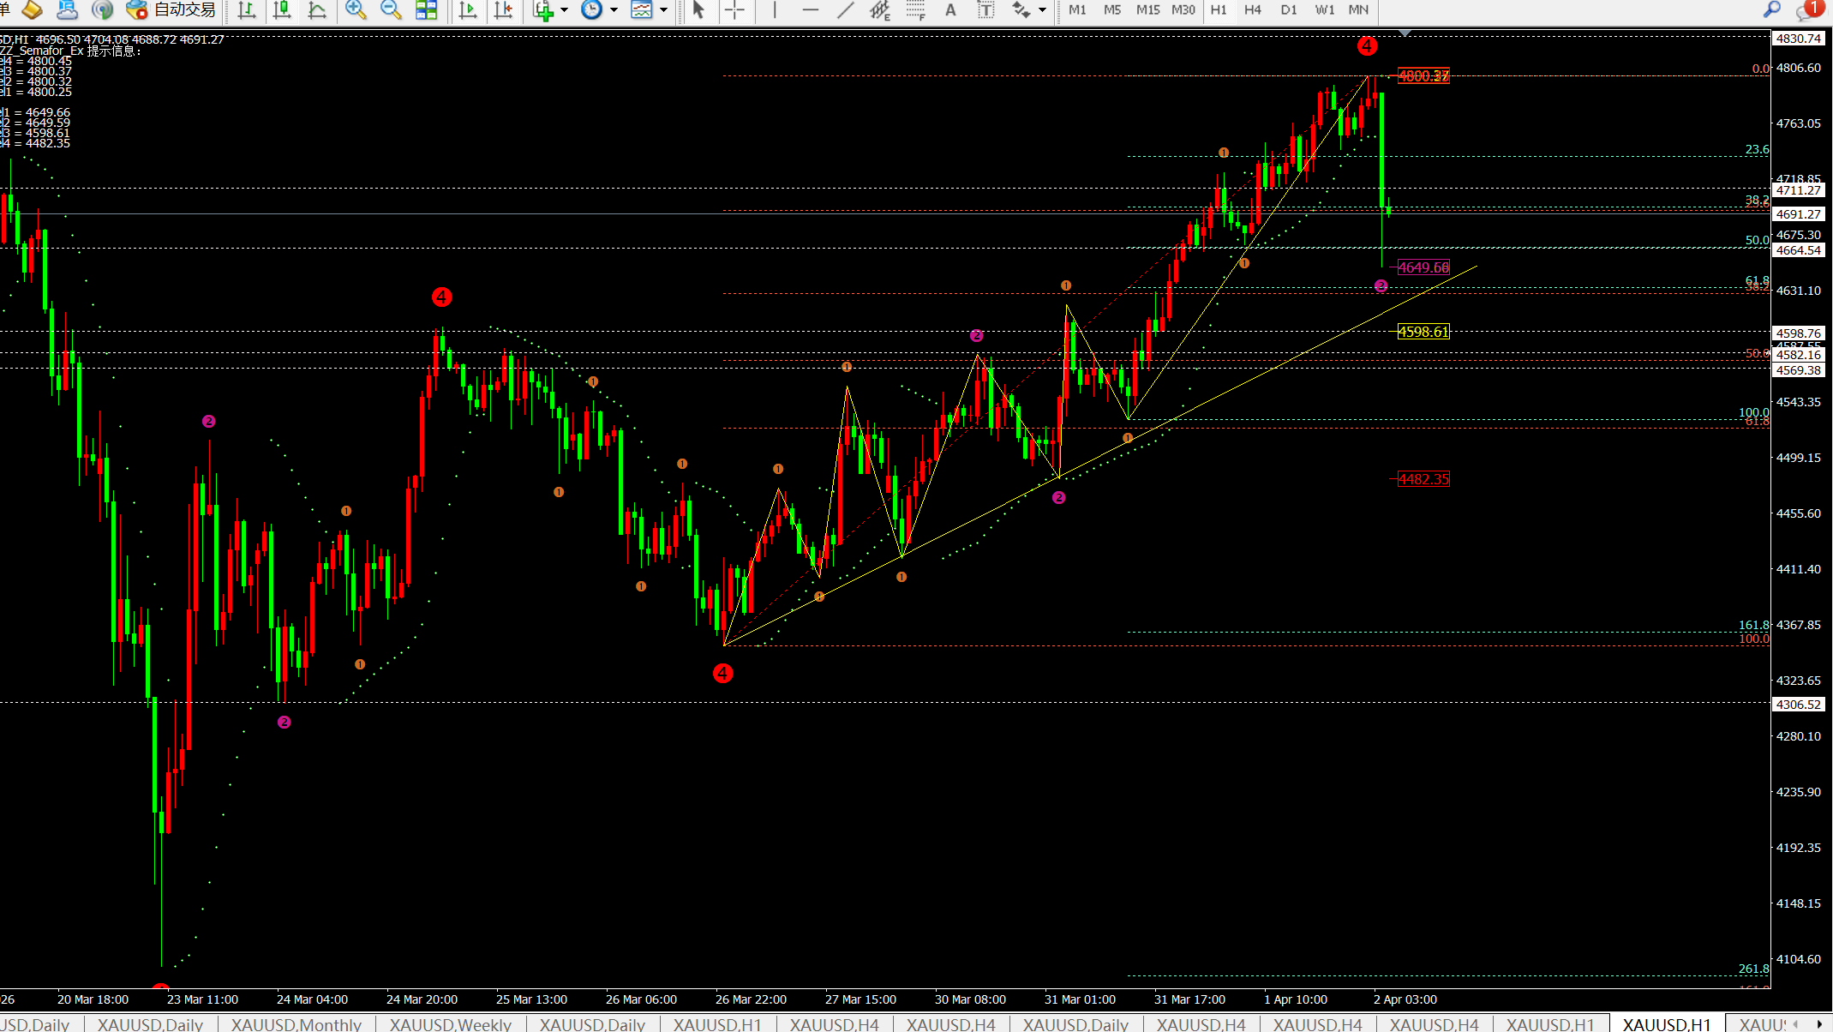Toggle the 自动交易 auto trading button
Image resolution: width=1833 pixels, height=1032 pixels.
click(x=171, y=10)
